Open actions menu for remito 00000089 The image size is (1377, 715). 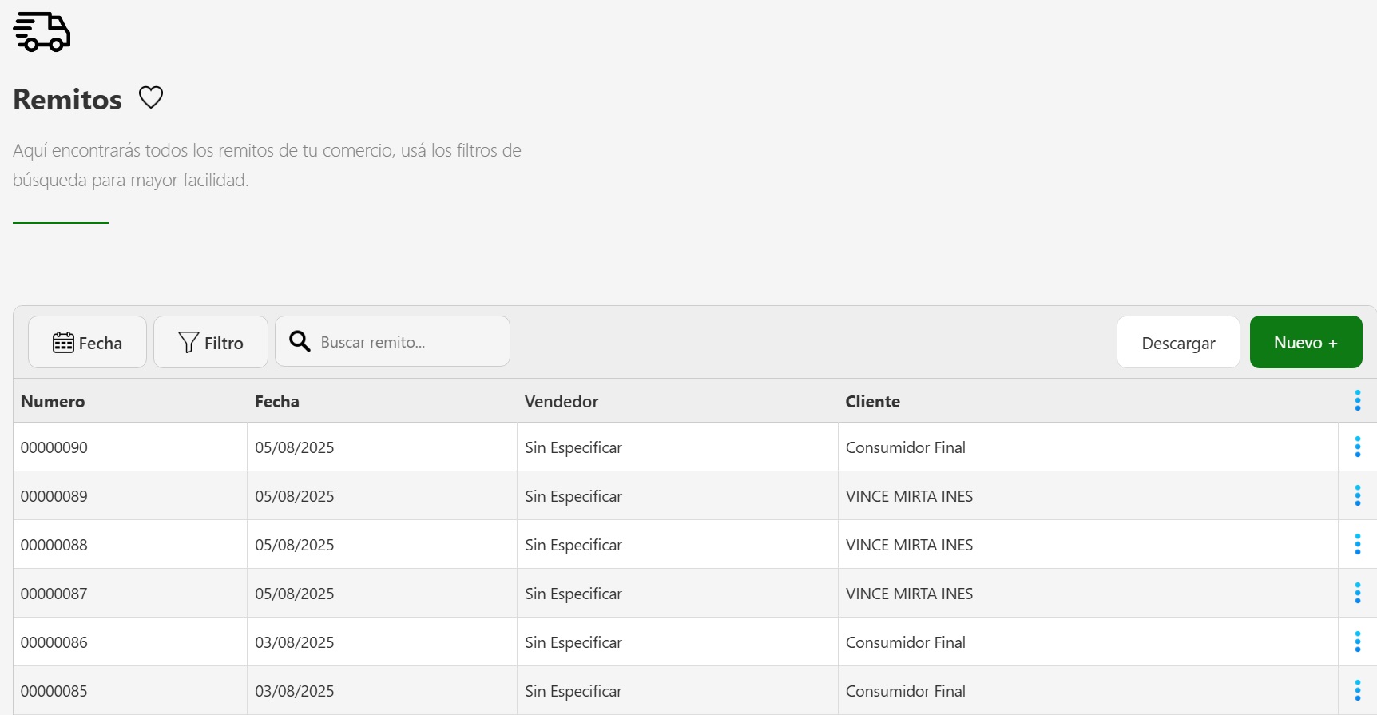pos(1357,496)
